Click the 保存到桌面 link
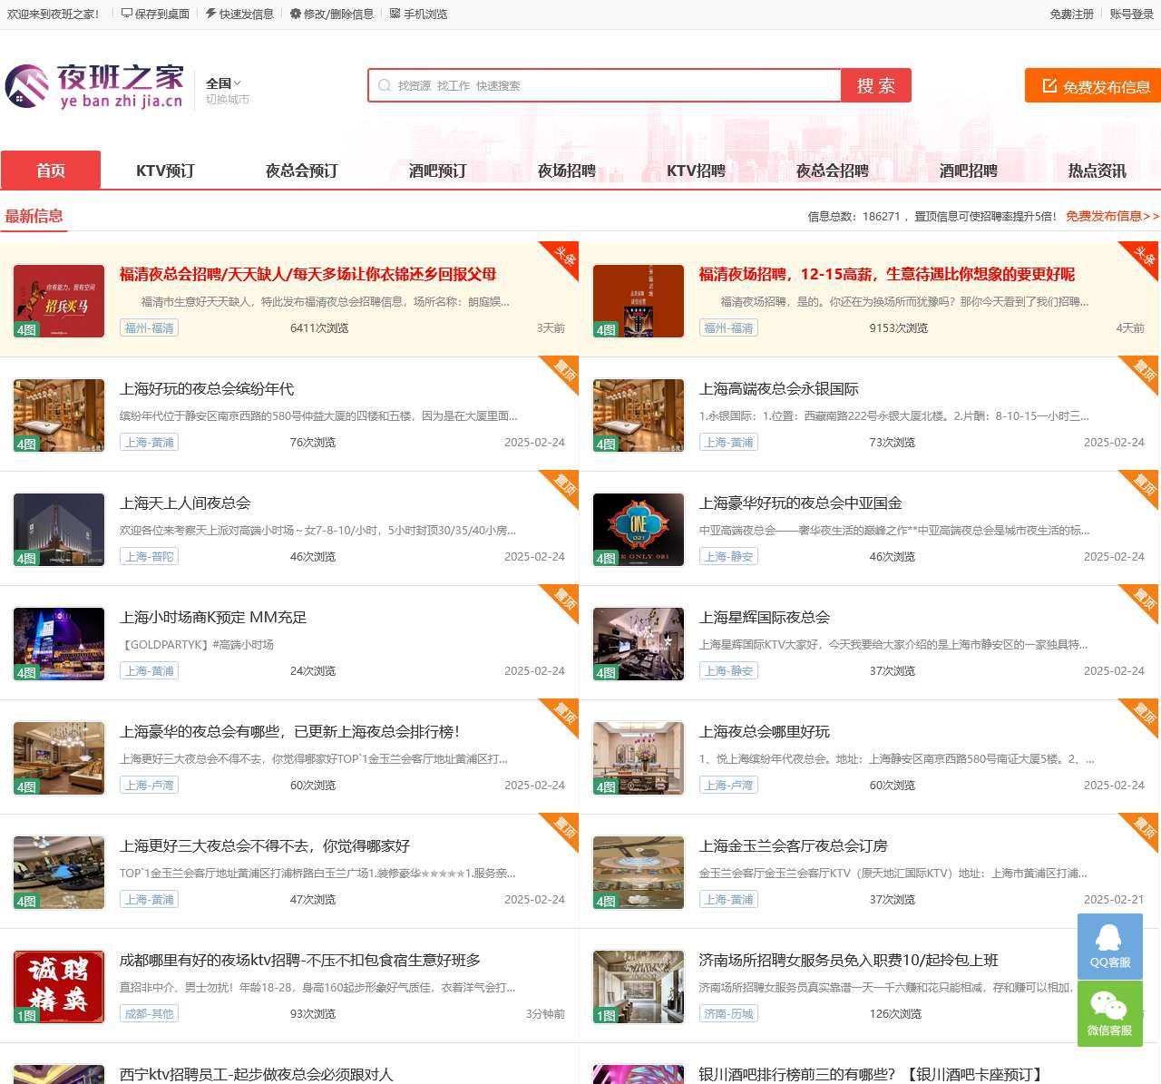Screen dimensions: 1161x1084 (155, 14)
